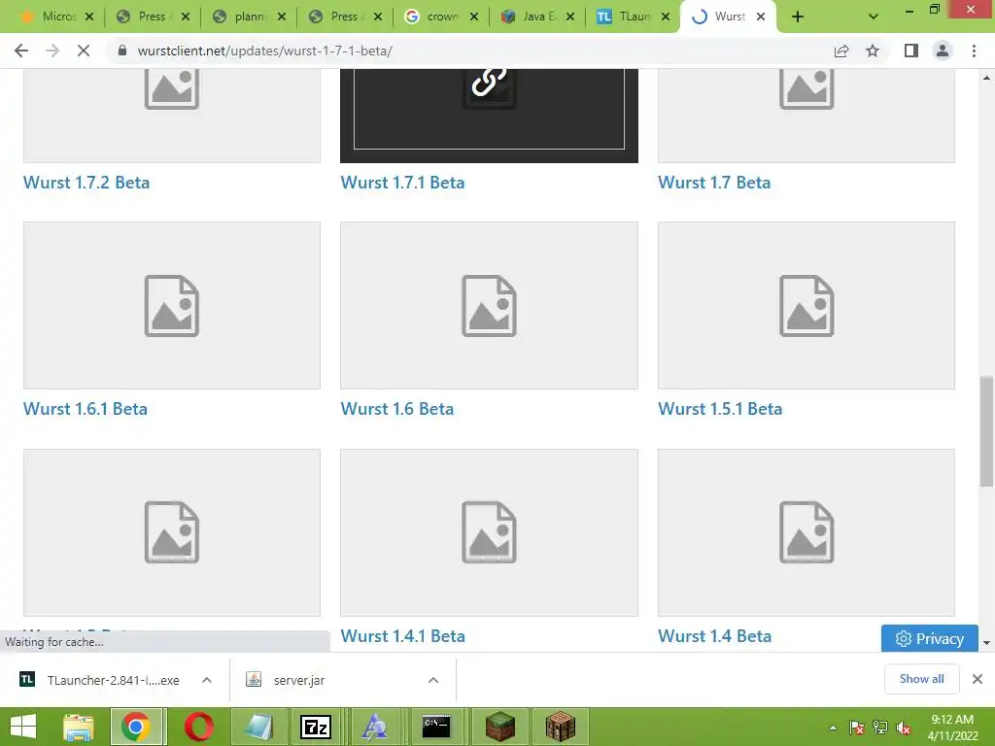
Task: Open the Chrome three-dot menu
Action: [x=974, y=51]
